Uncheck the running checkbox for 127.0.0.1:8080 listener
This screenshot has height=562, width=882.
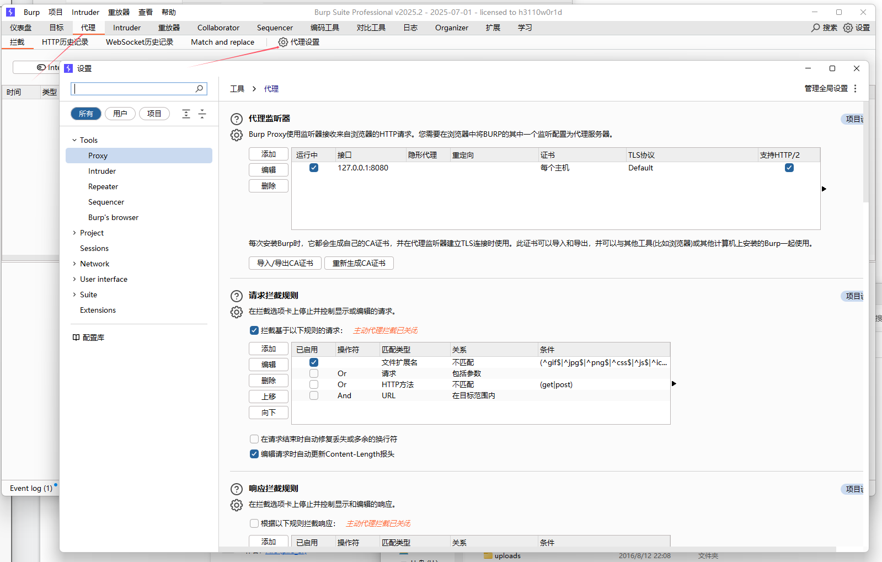point(314,168)
